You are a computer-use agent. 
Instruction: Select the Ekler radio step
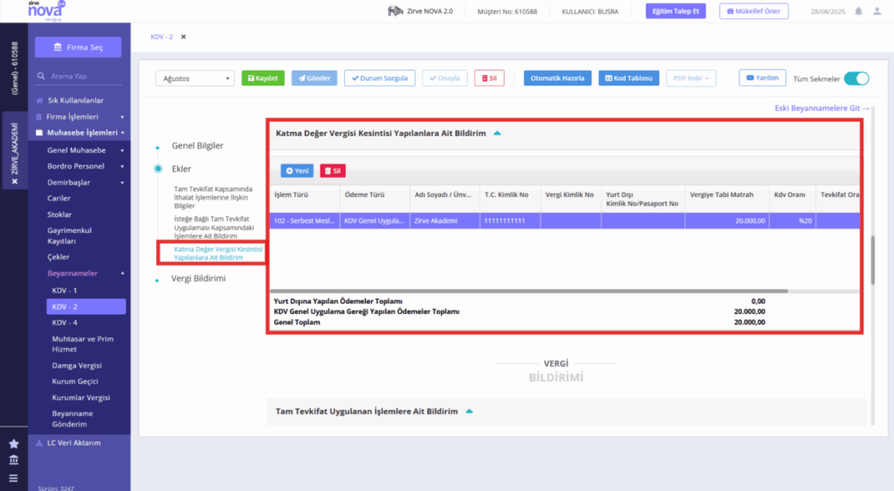(158, 168)
